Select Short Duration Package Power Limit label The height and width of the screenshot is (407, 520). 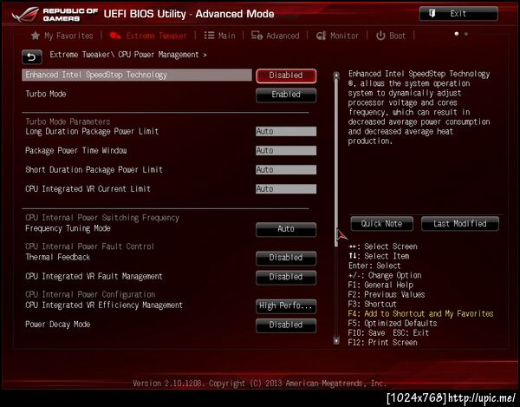pos(94,170)
